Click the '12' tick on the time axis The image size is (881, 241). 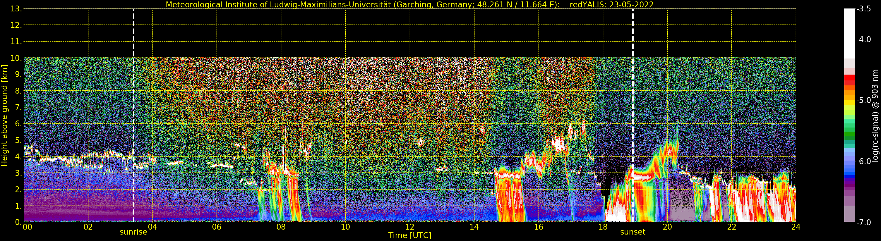click(x=410, y=227)
